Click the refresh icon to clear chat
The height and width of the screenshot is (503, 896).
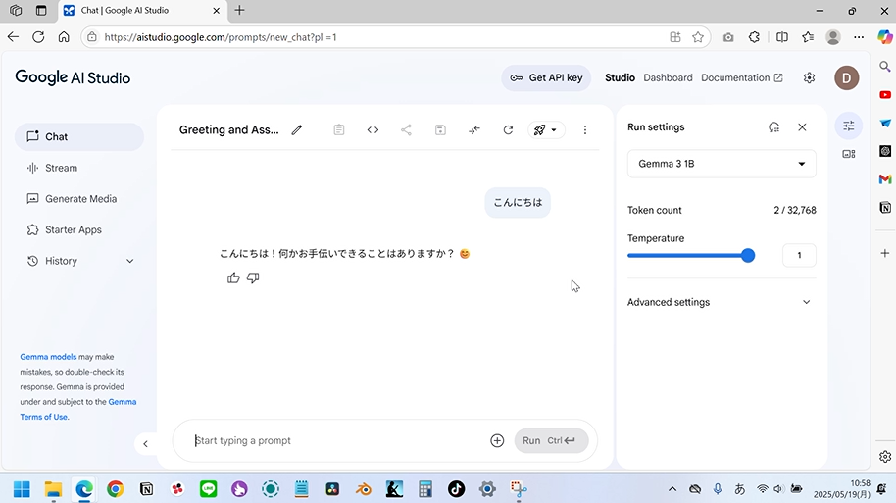[508, 129]
